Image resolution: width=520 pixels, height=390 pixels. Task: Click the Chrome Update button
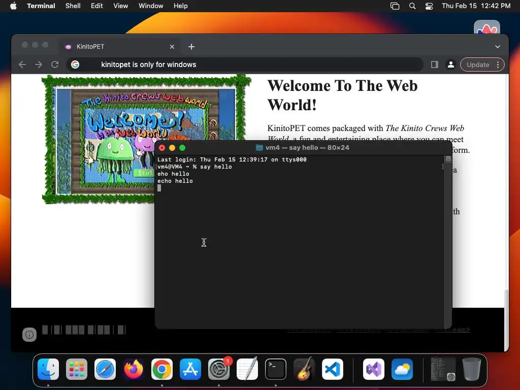pyautogui.click(x=478, y=64)
